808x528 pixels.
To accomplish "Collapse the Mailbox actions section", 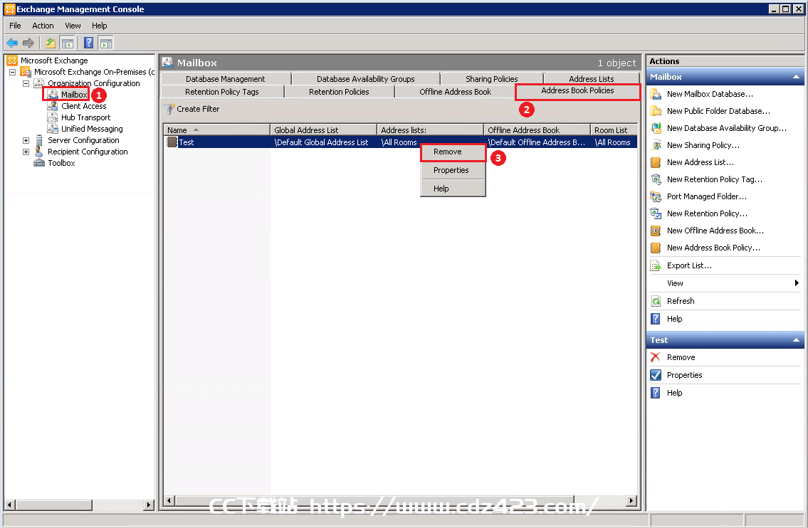I will [x=796, y=77].
